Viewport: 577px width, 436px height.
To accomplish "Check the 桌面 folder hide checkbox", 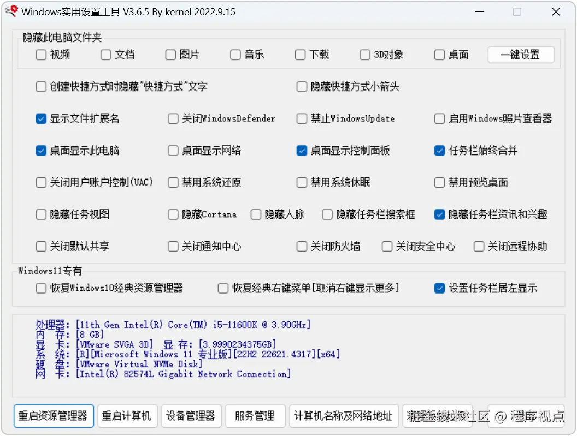I will pyautogui.click(x=439, y=55).
